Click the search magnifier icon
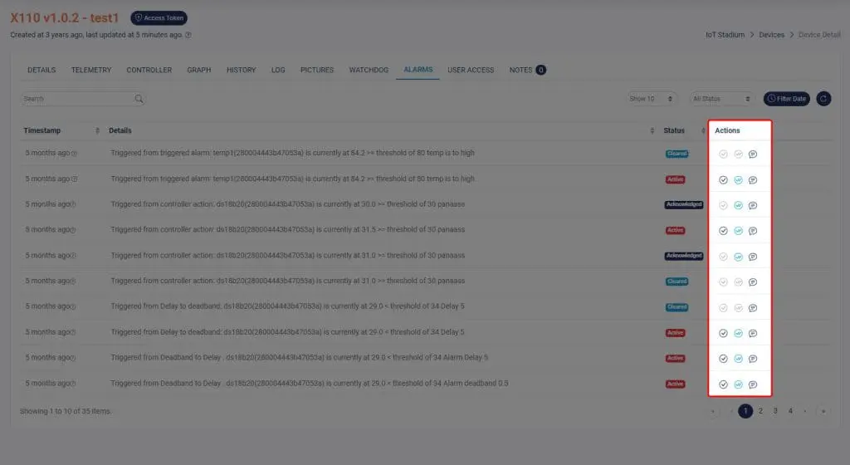850x465 pixels. point(139,99)
